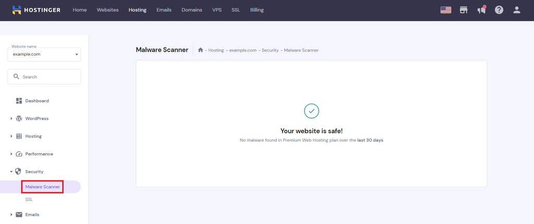Click example.com in the breadcrumb
Image resolution: width=534 pixels, height=224 pixels.
[x=242, y=51]
